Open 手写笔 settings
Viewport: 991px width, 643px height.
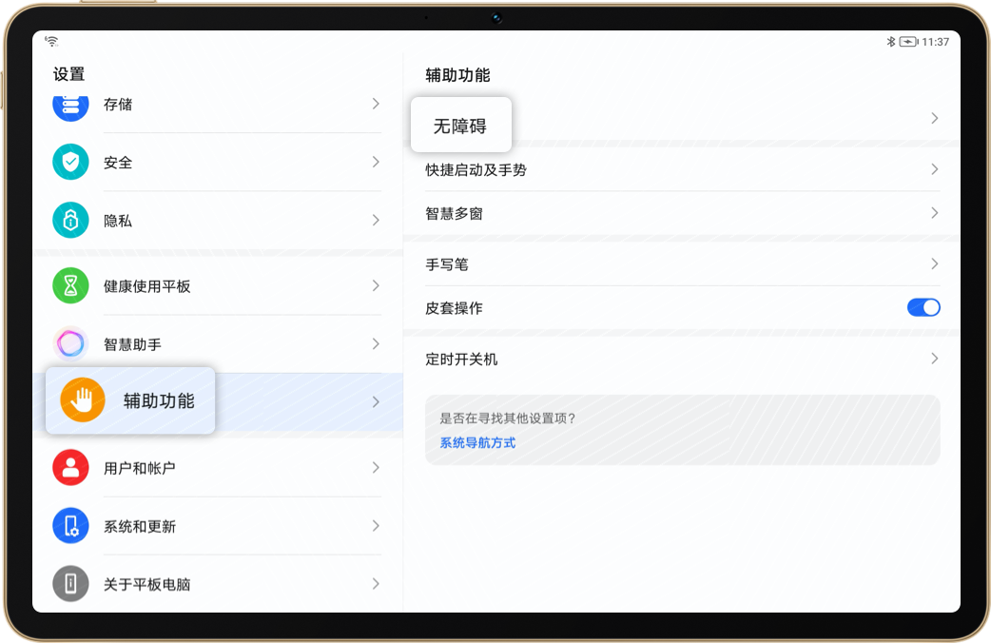click(x=682, y=263)
